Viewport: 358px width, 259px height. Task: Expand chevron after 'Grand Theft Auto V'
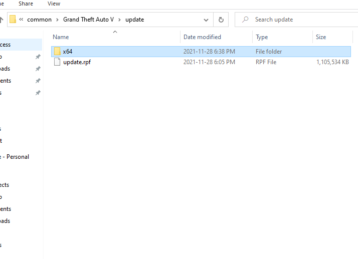point(119,20)
